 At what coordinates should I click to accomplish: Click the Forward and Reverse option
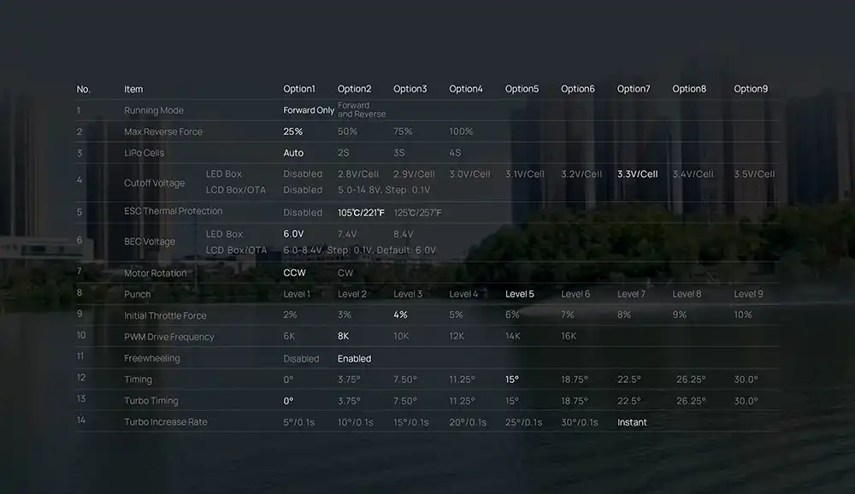(x=361, y=110)
